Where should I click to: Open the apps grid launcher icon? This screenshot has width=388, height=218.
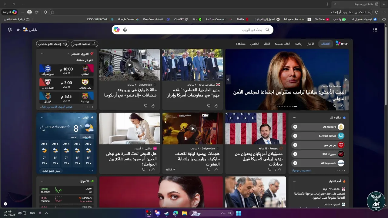tap(375, 30)
